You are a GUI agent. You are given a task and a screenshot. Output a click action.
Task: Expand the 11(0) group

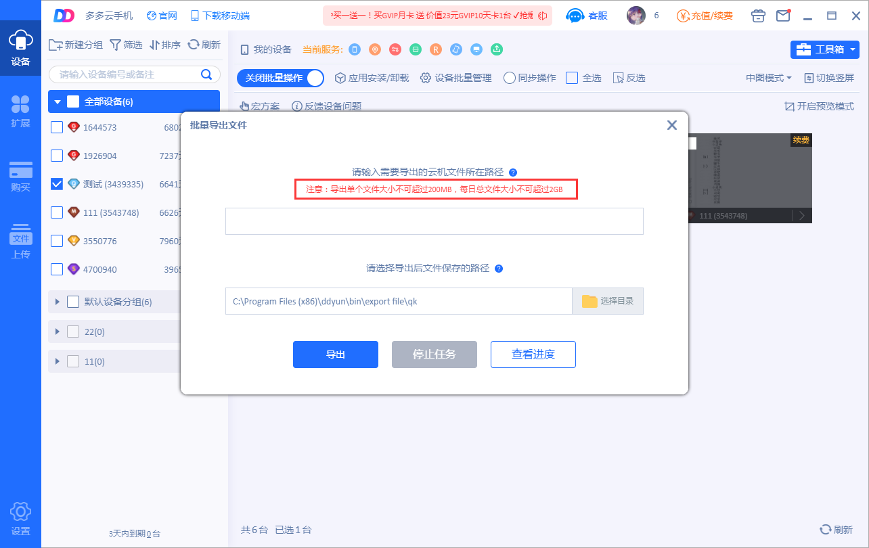[x=58, y=361]
